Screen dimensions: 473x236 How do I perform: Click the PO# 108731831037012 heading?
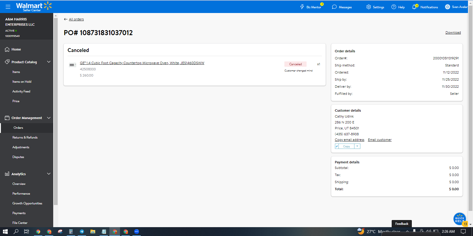(x=98, y=32)
